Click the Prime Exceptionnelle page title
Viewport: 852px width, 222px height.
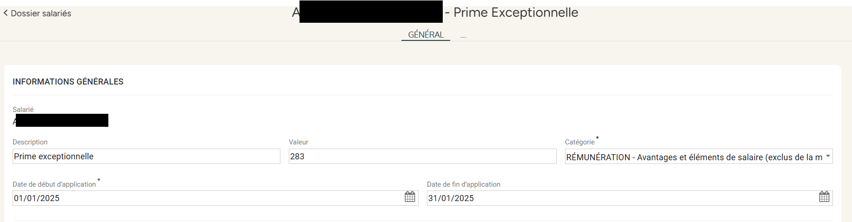click(516, 13)
